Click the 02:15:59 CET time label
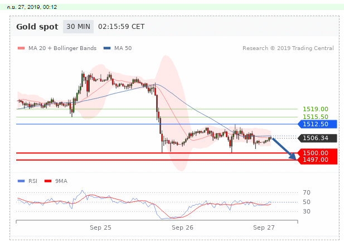 [122, 27]
